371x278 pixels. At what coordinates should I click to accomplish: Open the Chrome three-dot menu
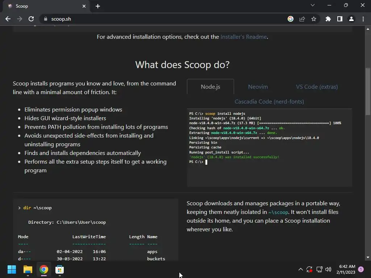click(x=363, y=19)
